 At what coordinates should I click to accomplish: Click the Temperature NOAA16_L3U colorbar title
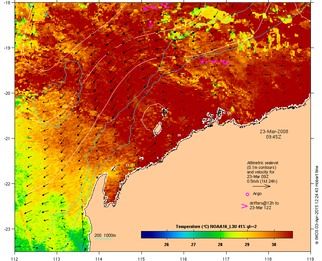(216, 227)
